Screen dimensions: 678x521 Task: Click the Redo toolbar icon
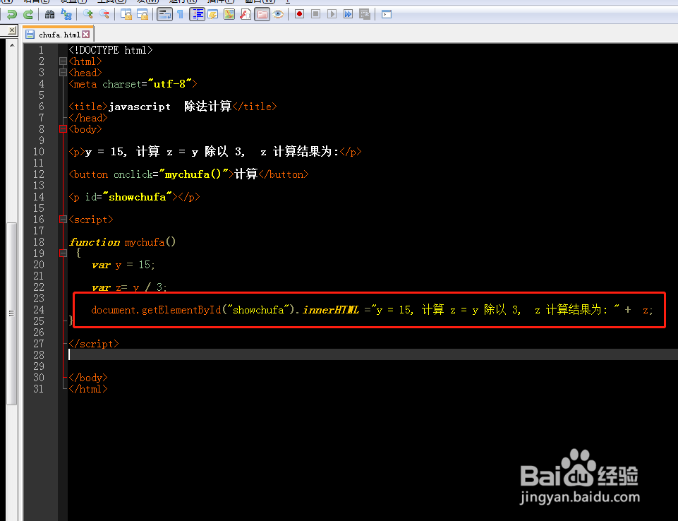point(28,14)
